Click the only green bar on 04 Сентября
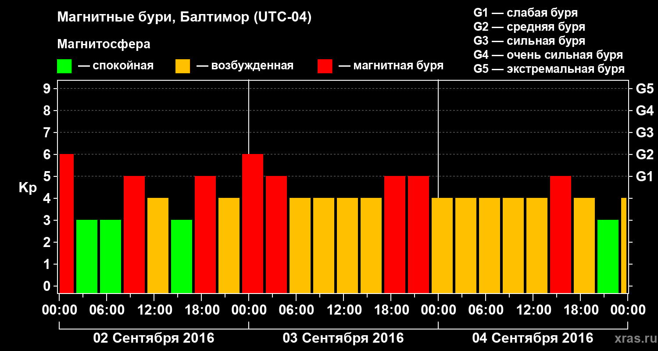This screenshot has height=351, width=658. point(608,257)
